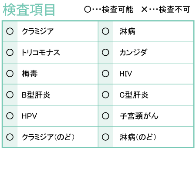
Task: Select the circle mark next to トリコモナス
Action: (10, 52)
